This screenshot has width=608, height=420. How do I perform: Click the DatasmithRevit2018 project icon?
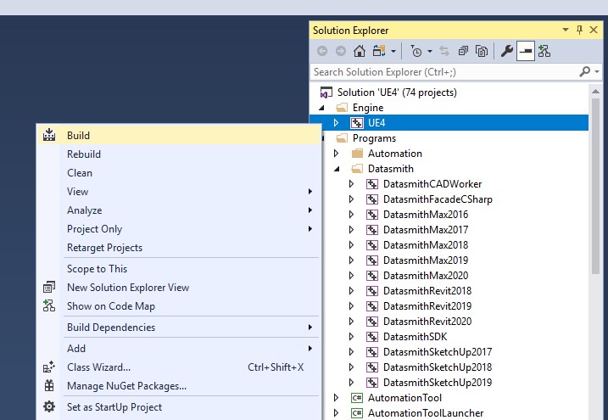372,291
